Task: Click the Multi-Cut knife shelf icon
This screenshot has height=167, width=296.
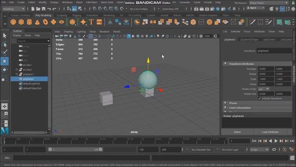Action: point(252,22)
